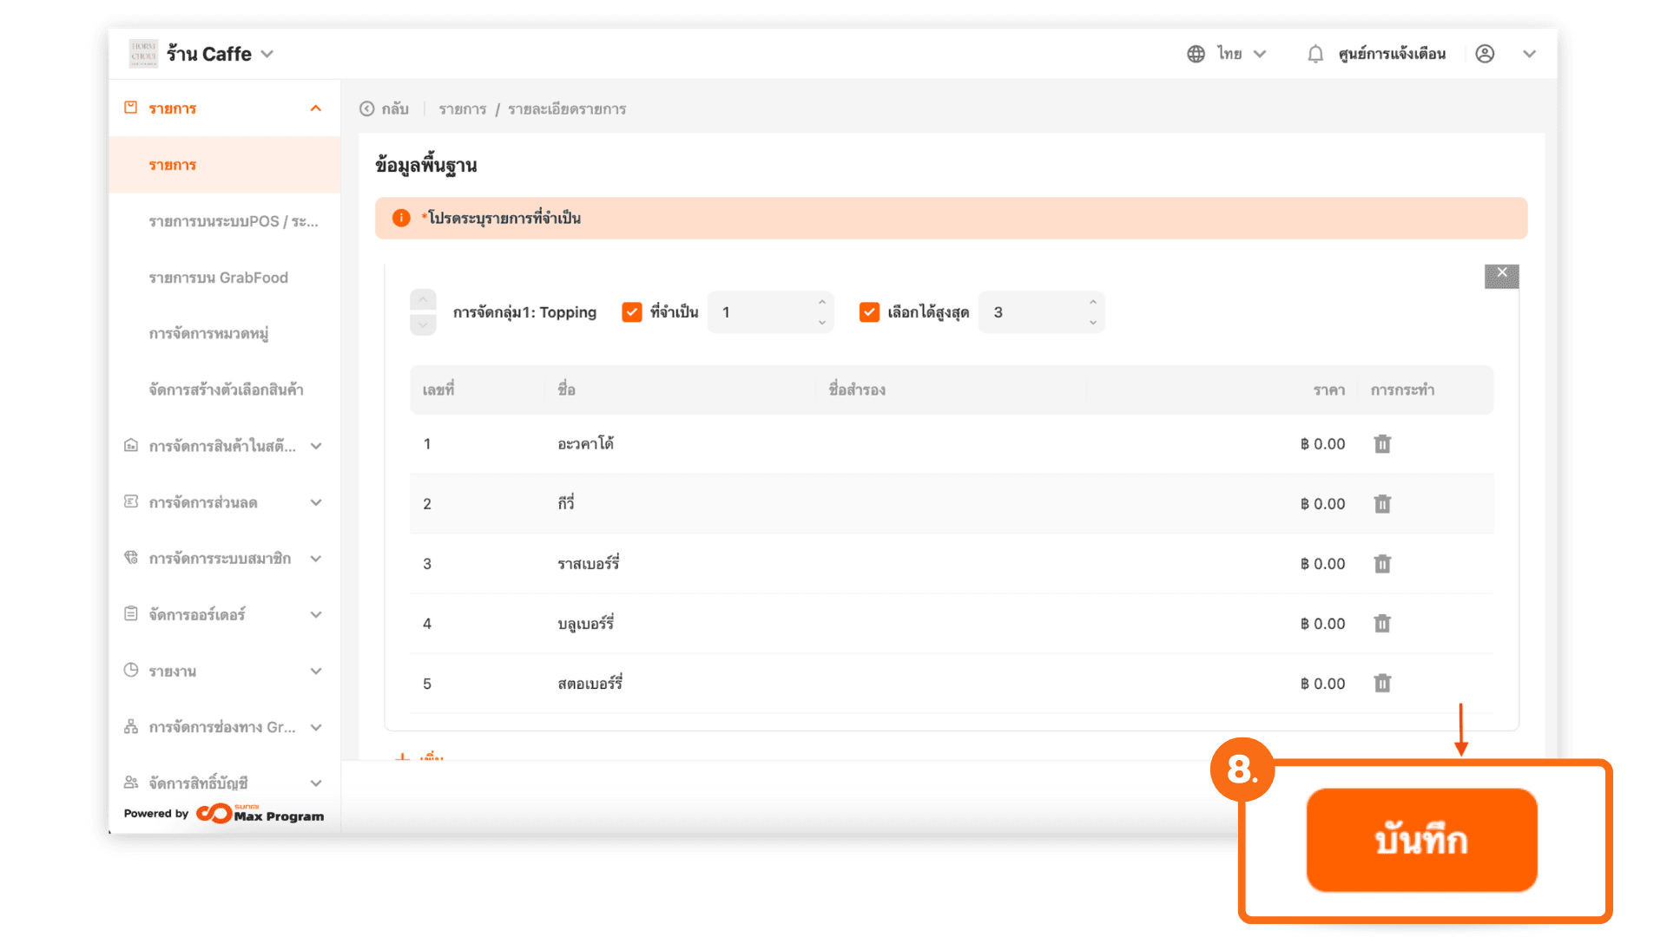Viewport: 1667px width, 937px height.
Task: Delete the อะวคาโด้ topping row
Action: point(1382,444)
